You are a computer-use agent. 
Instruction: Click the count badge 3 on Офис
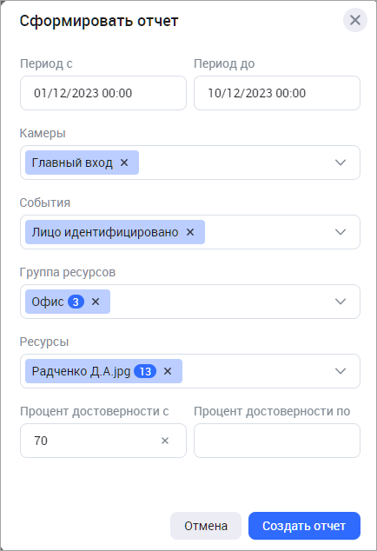pyautogui.click(x=76, y=302)
